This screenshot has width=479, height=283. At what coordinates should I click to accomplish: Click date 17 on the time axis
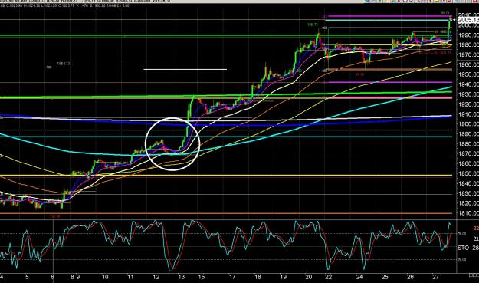(x=232, y=277)
